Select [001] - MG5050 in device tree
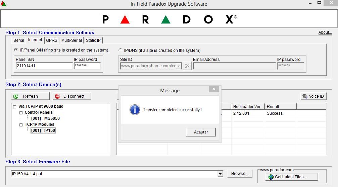The image size is (338, 187). pos(46,118)
